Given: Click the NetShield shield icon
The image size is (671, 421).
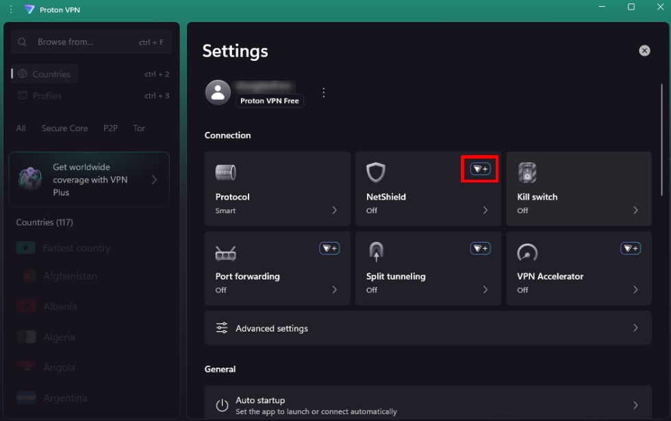Looking at the screenshot, I should tap(376, 172).
